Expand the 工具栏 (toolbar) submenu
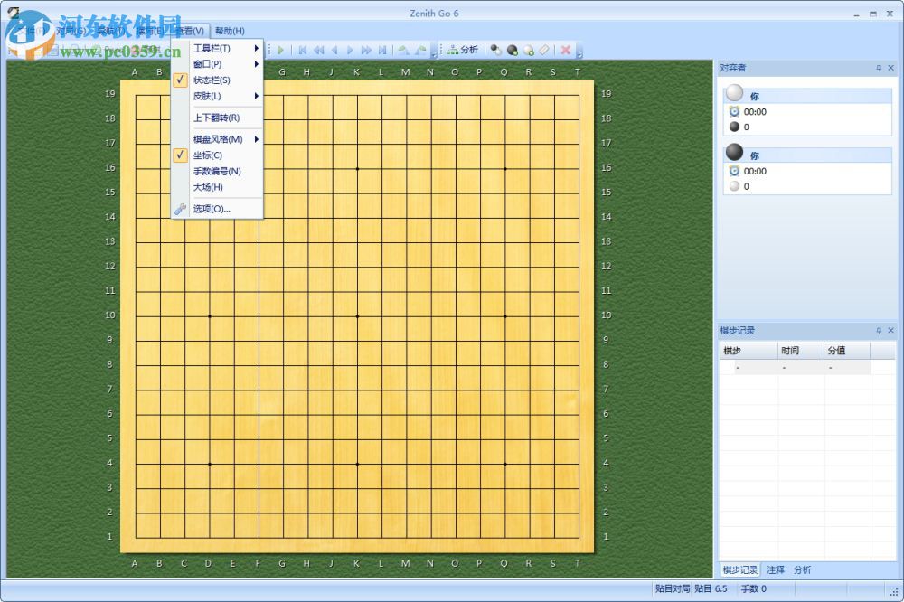The height and width of the screenshot is (602, 904). [212, 47]
